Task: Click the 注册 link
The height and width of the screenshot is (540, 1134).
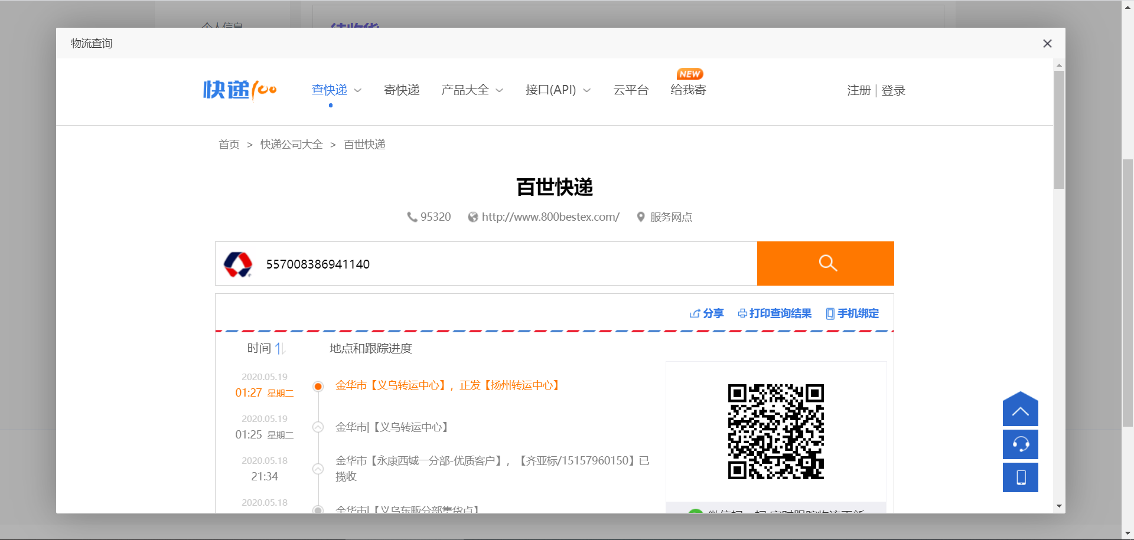Action: coord(859,90)
